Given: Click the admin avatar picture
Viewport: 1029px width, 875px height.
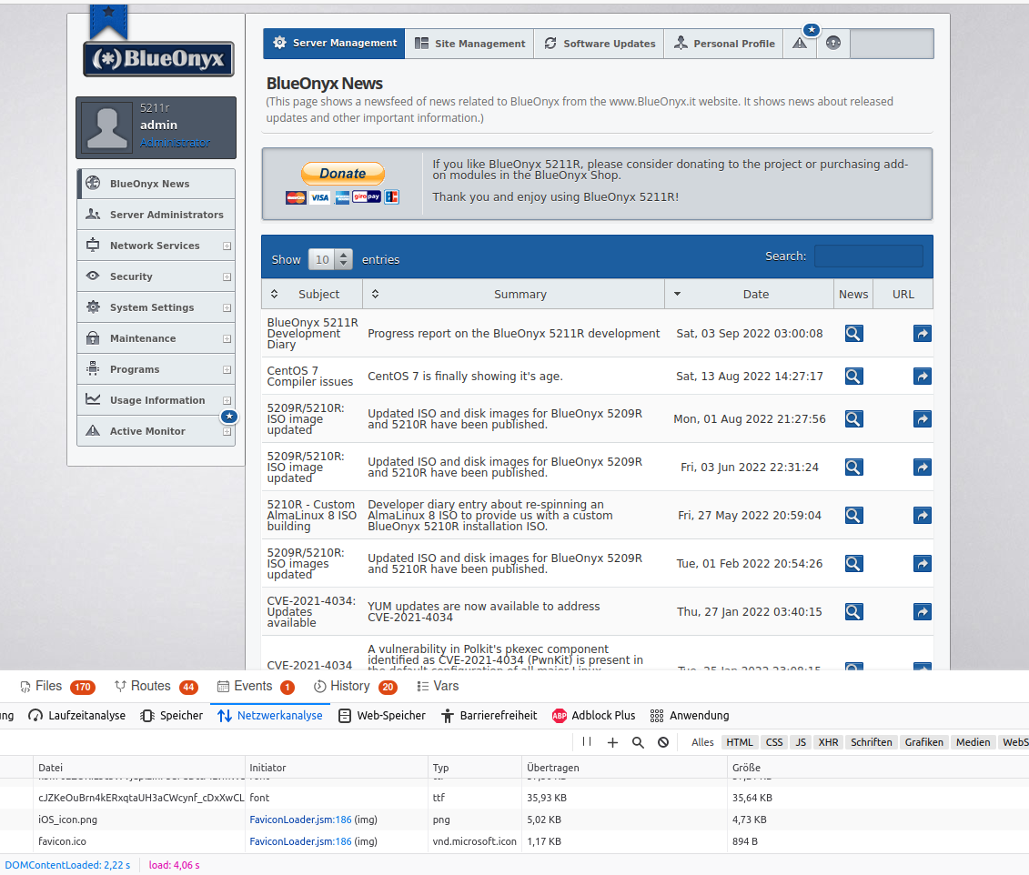Looking at the screenshot, I should point(107,127).
